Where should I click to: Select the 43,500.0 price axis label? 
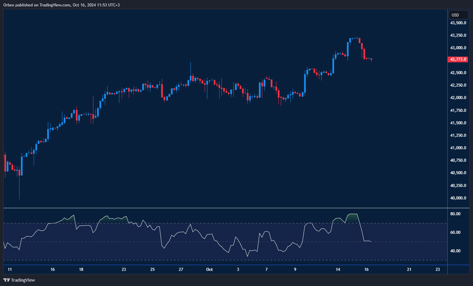pos(458,23)
